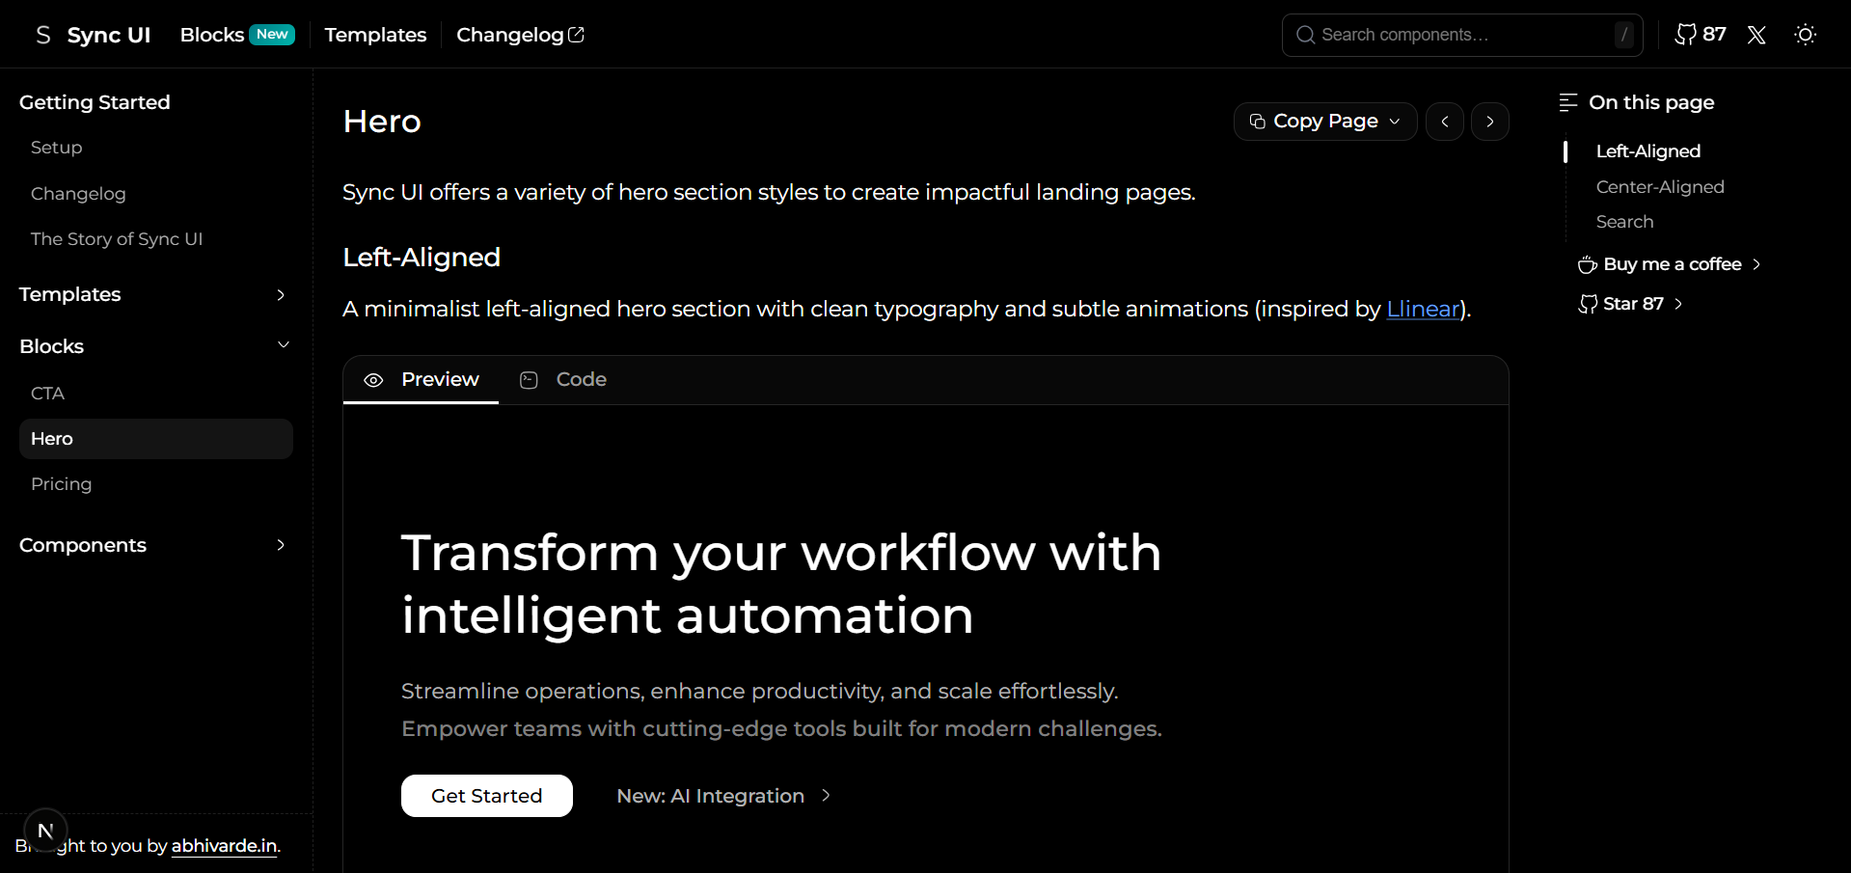Toggle light mode with the sun icon
The height and width of the screenshot is (873, 1851).
[1806, 35]
